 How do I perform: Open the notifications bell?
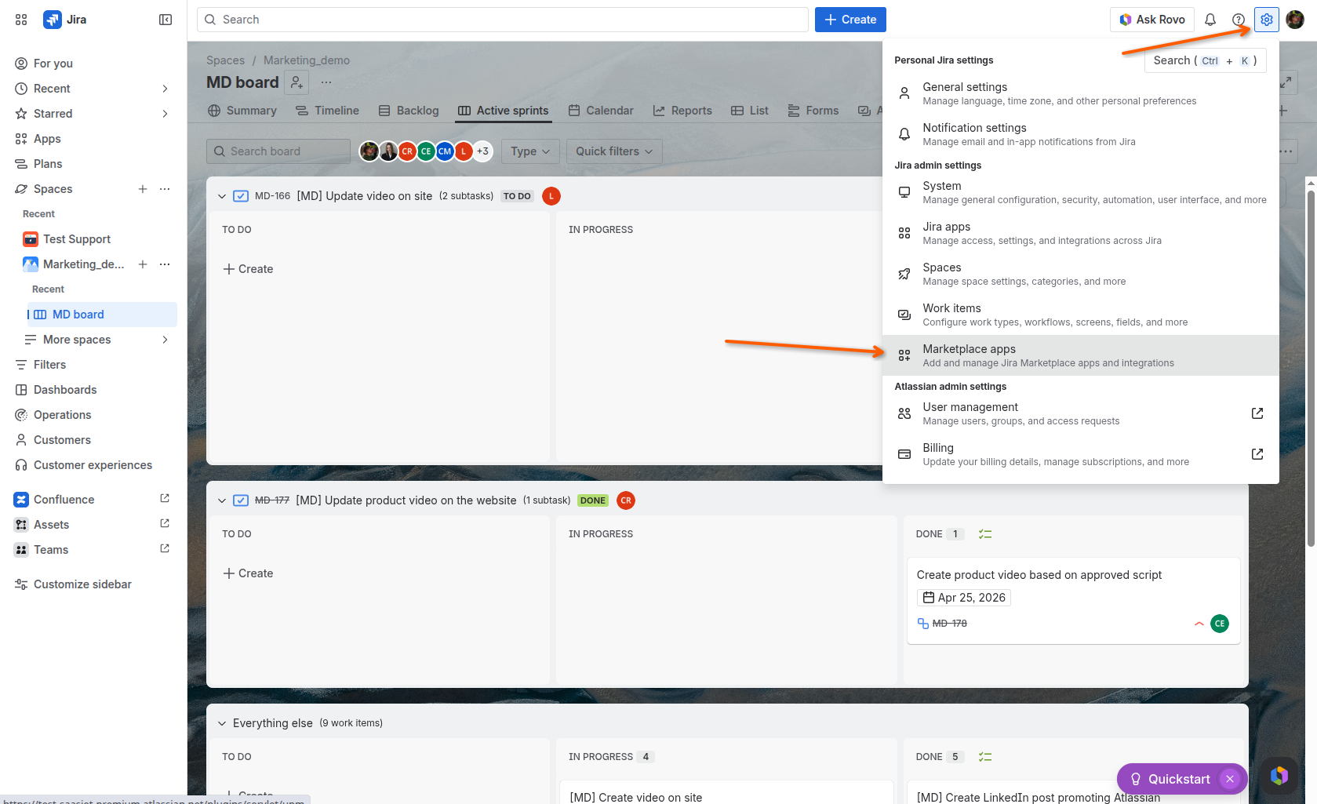tap(1210, 20)
